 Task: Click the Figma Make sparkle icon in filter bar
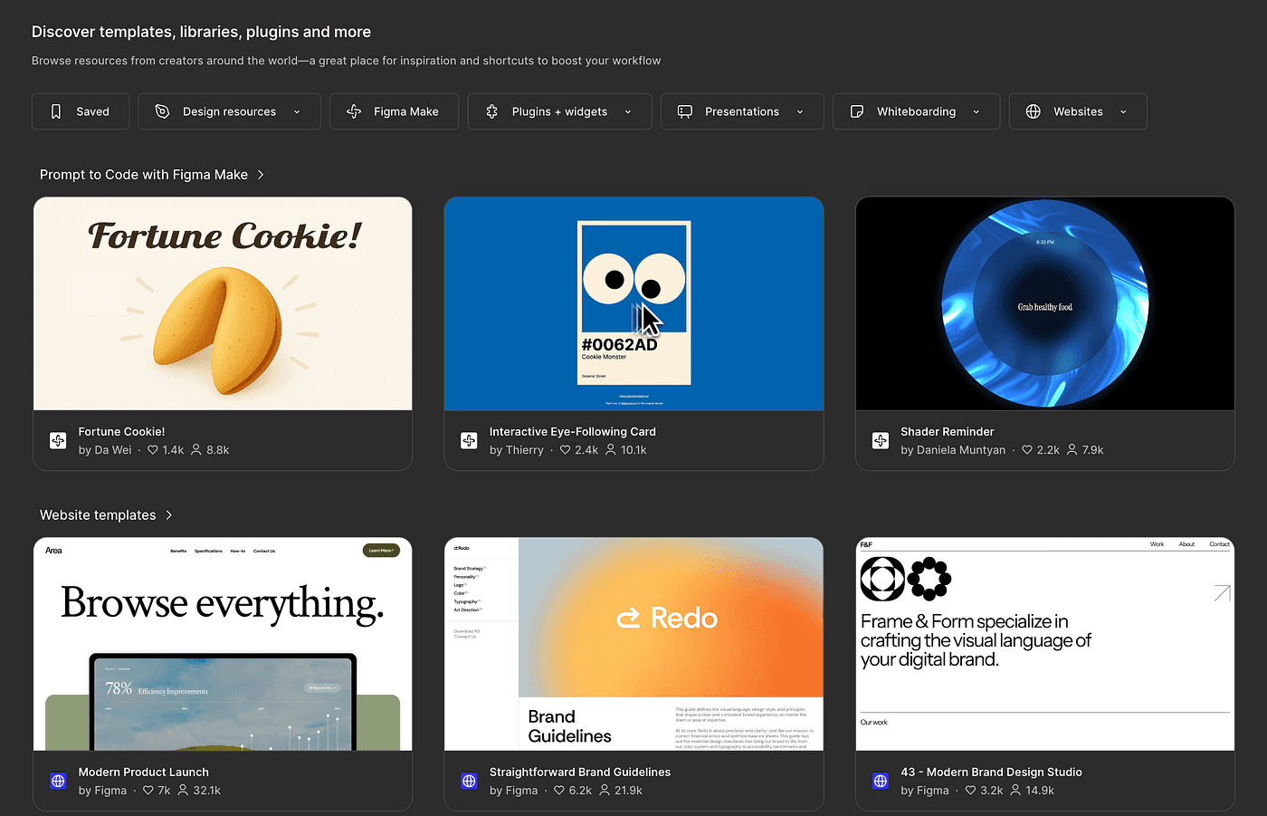354,111
